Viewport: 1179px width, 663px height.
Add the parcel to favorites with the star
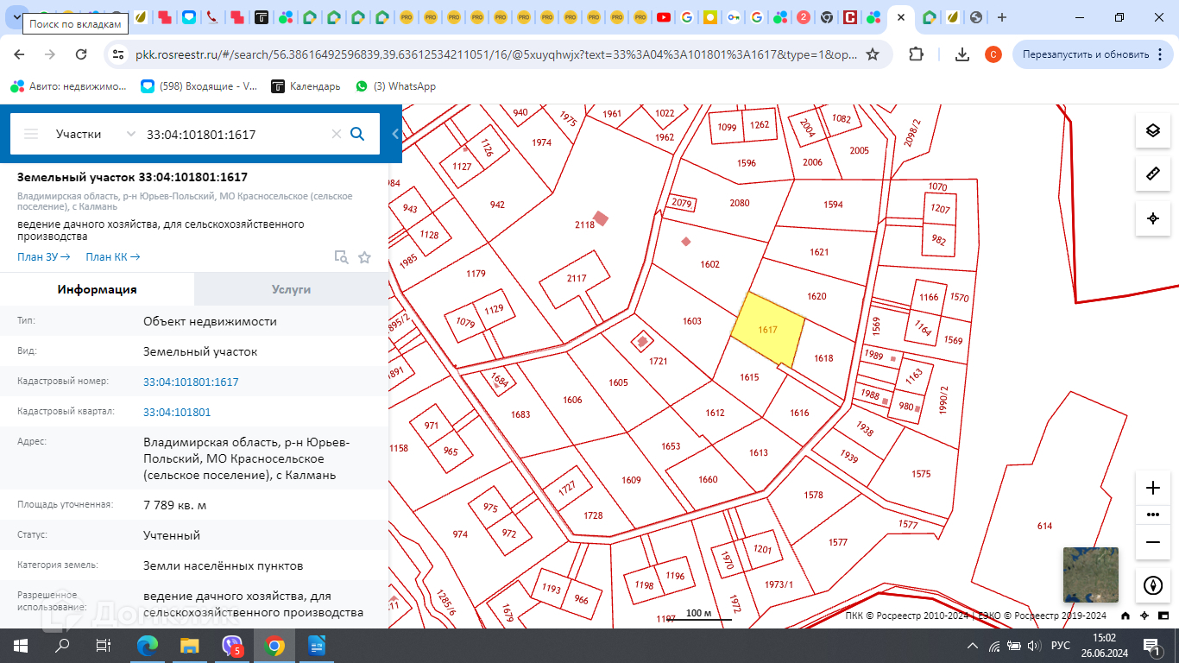364,257
